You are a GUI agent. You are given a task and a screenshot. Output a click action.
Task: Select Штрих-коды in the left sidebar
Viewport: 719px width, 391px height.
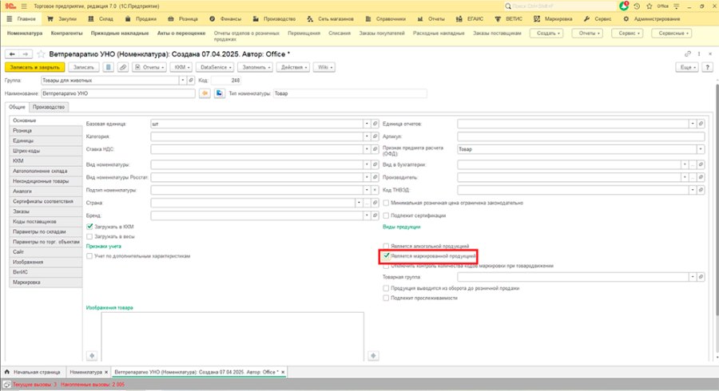[x=46, y=151]
